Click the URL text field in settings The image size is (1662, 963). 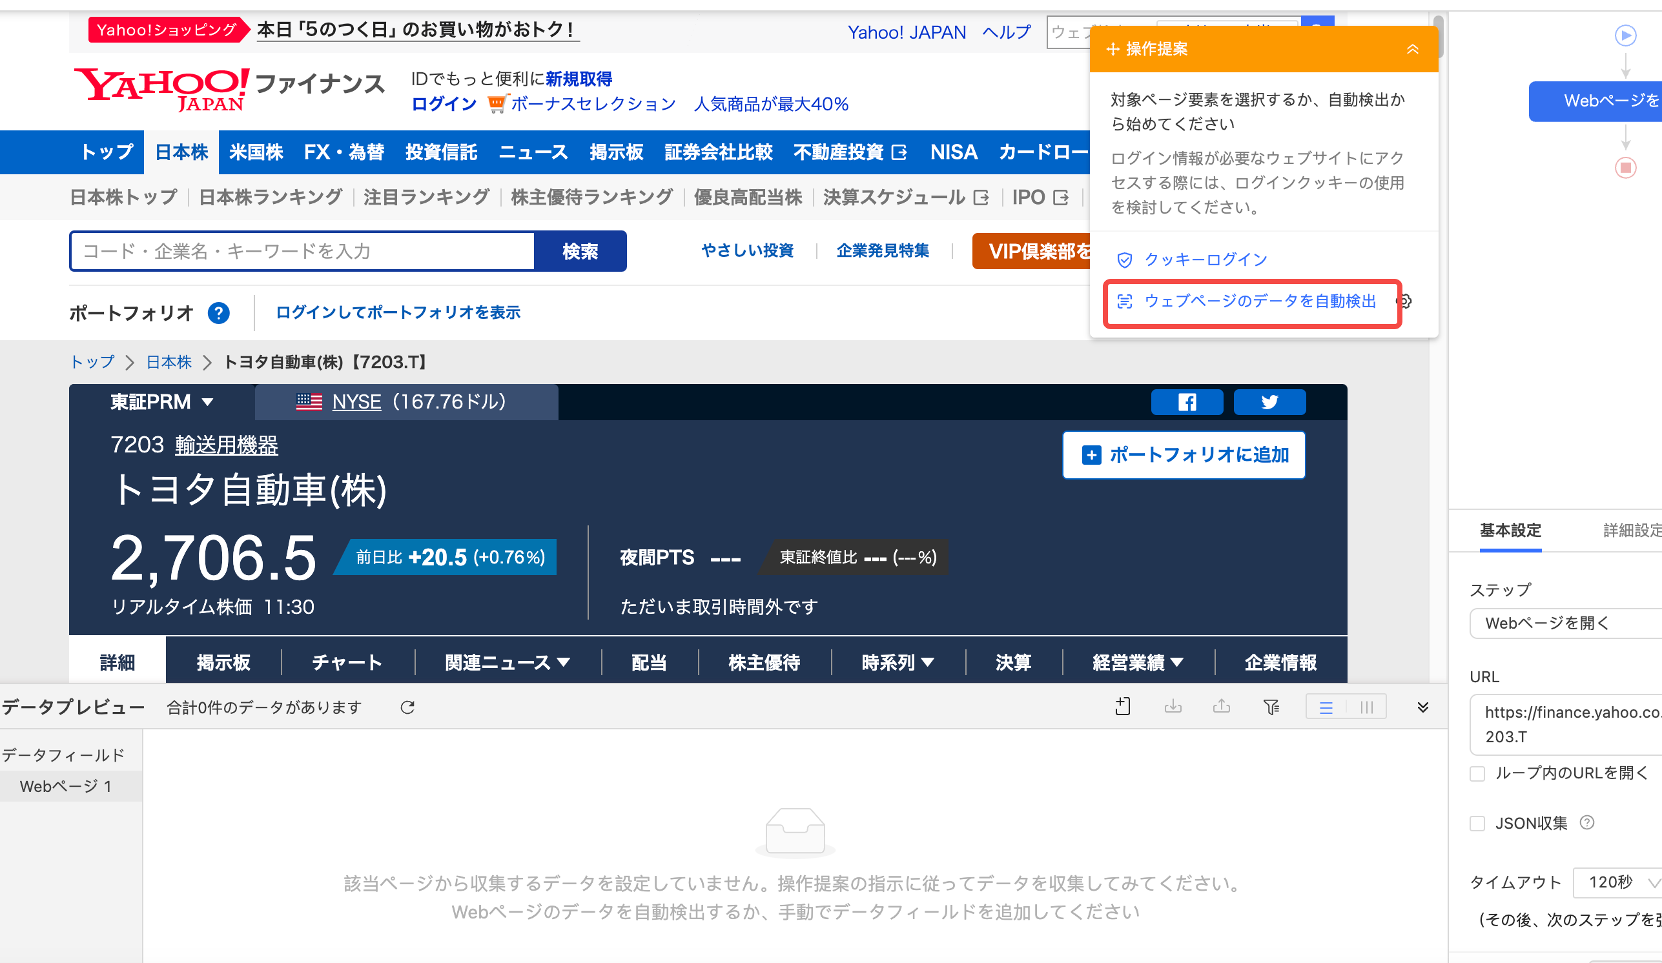(x=1566, y=724)
